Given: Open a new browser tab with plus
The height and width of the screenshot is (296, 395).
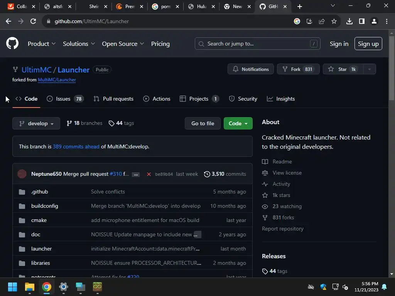Looking at the screenshot, I should tap(299, 7).
